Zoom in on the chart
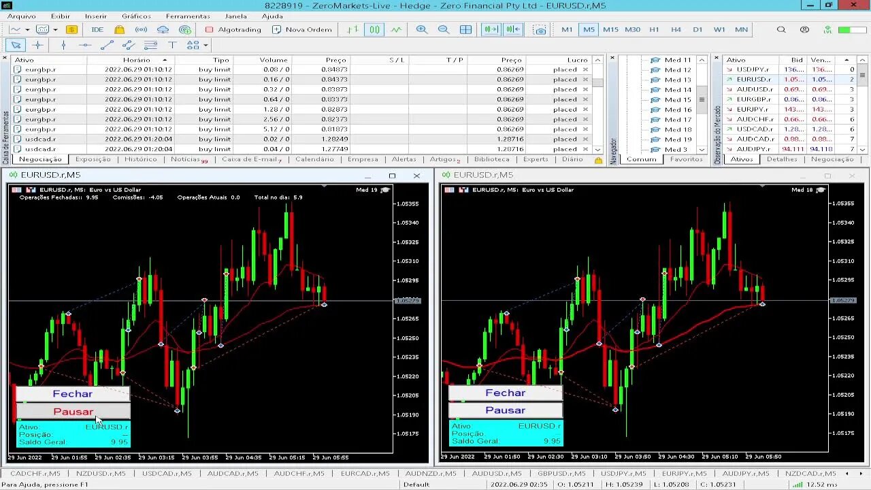Viewport: 871px width, 490px height. coord(422,30)
